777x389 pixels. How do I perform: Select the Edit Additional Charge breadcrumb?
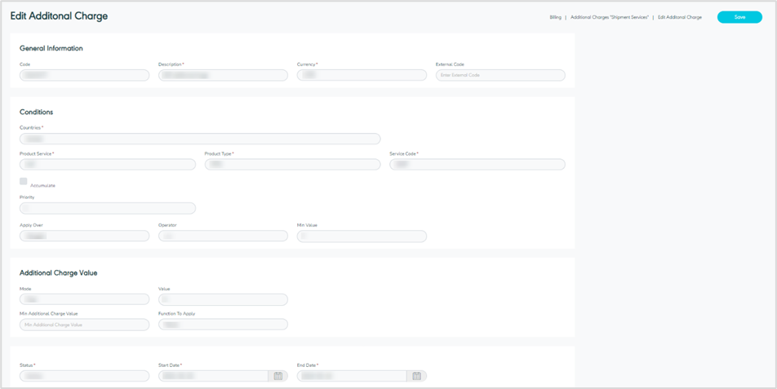tap(679, 17)
